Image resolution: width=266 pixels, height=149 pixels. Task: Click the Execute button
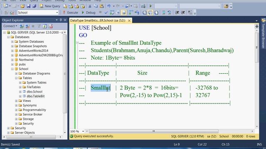[x=70, y=12]
